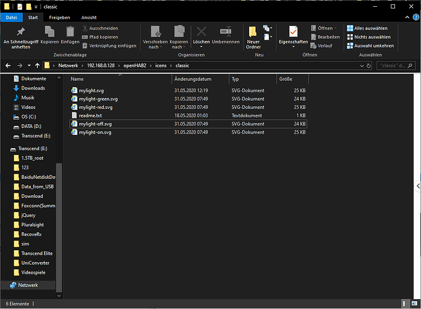Switch to thumbnail view in status bar
This screenshot has height=309, width=421.
(415, 303)
